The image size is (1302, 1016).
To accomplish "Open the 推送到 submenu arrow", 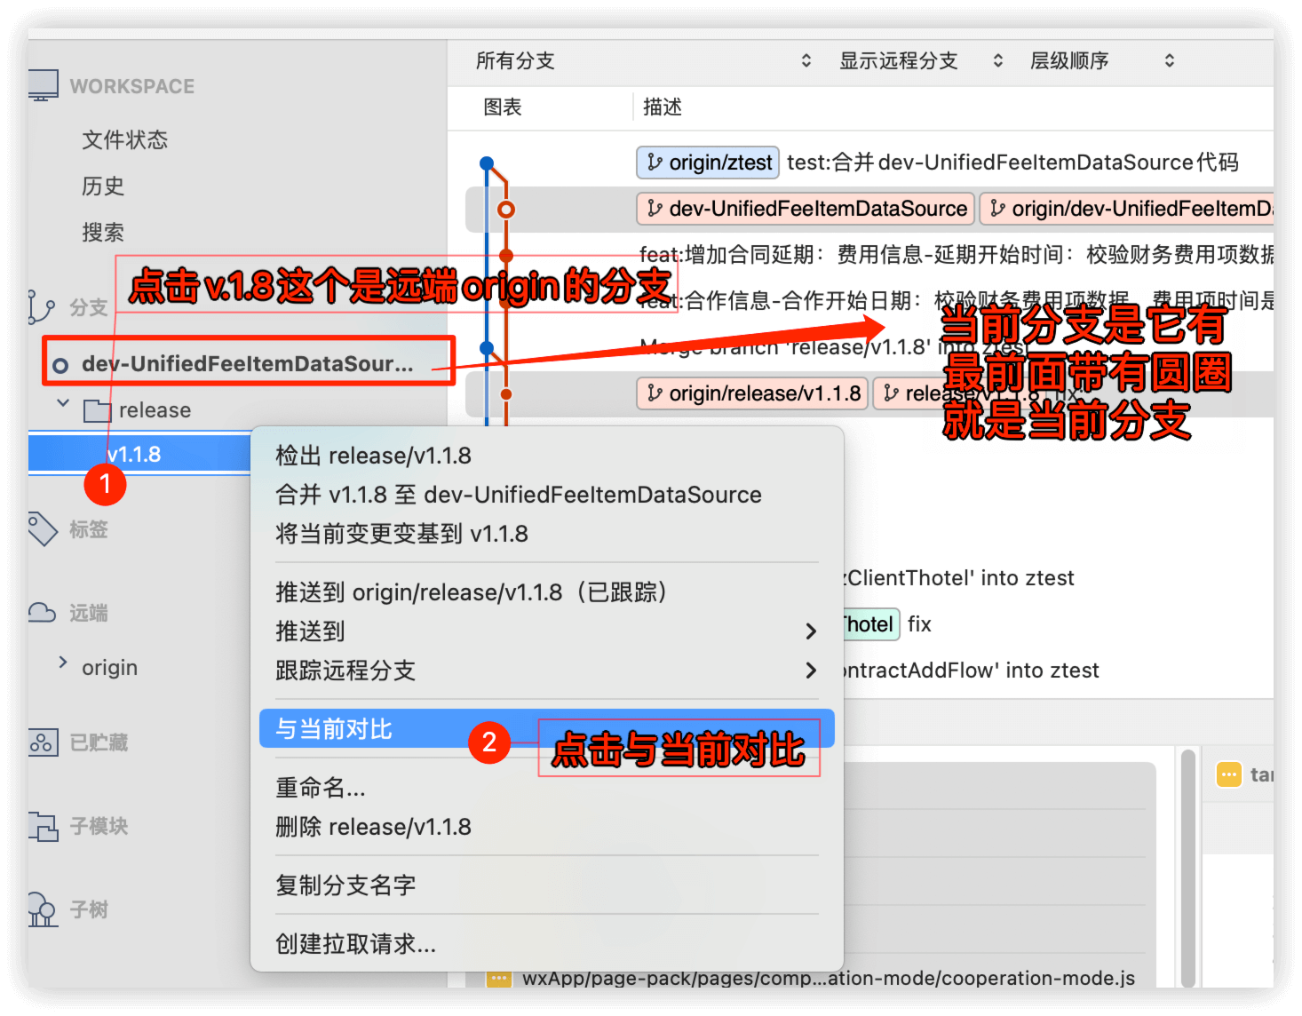I will pos(810,631).
